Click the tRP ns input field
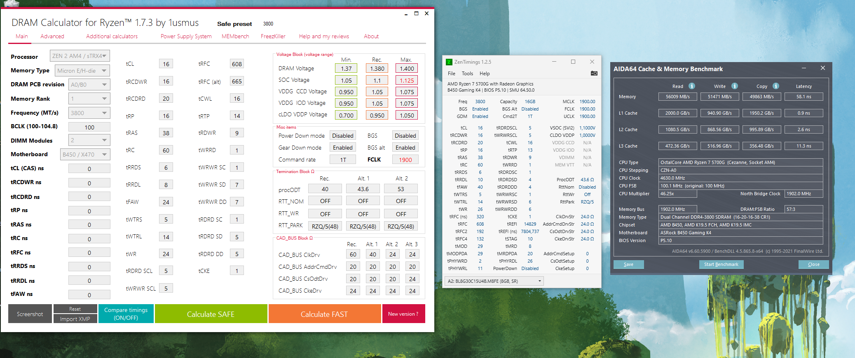This screenshot has height=358, width=855. click(89, 211)
